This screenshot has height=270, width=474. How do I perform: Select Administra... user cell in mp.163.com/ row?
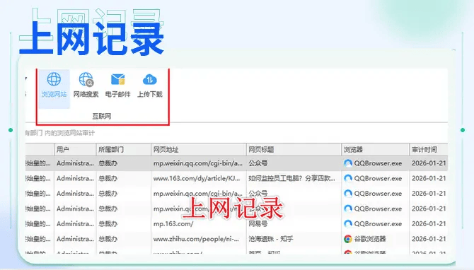pos(75,224)
